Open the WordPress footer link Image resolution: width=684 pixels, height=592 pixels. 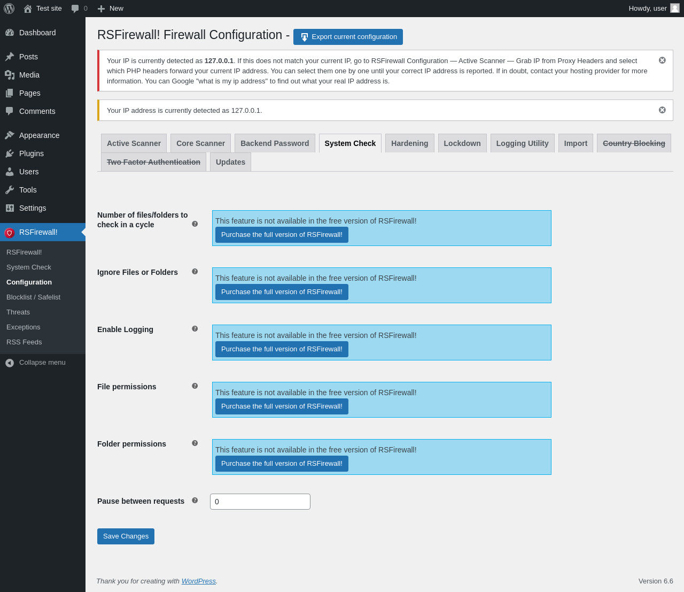[x=199, y=581]
